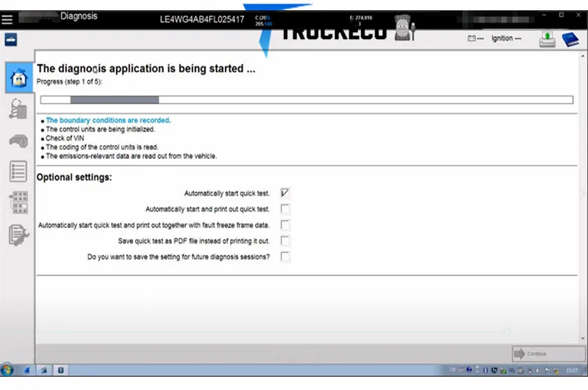The image size is (588, 390).
Task: Click 'Check of VIN' step
Action: pos(65,138)
